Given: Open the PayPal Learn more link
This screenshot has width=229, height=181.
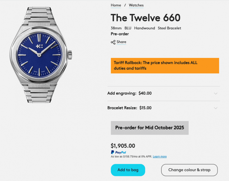Looking at the screenshot, I should tap(160, 157).
